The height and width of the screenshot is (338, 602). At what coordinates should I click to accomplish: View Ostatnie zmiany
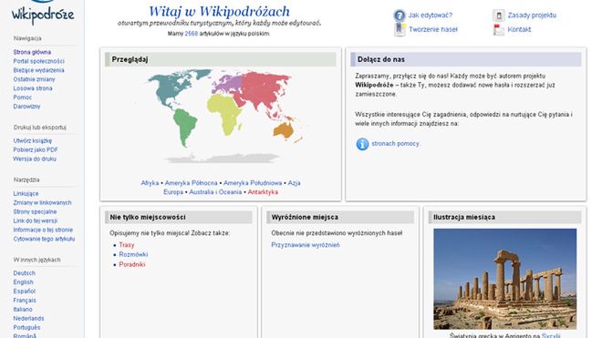pyautogui.click(x=34, y=79)
